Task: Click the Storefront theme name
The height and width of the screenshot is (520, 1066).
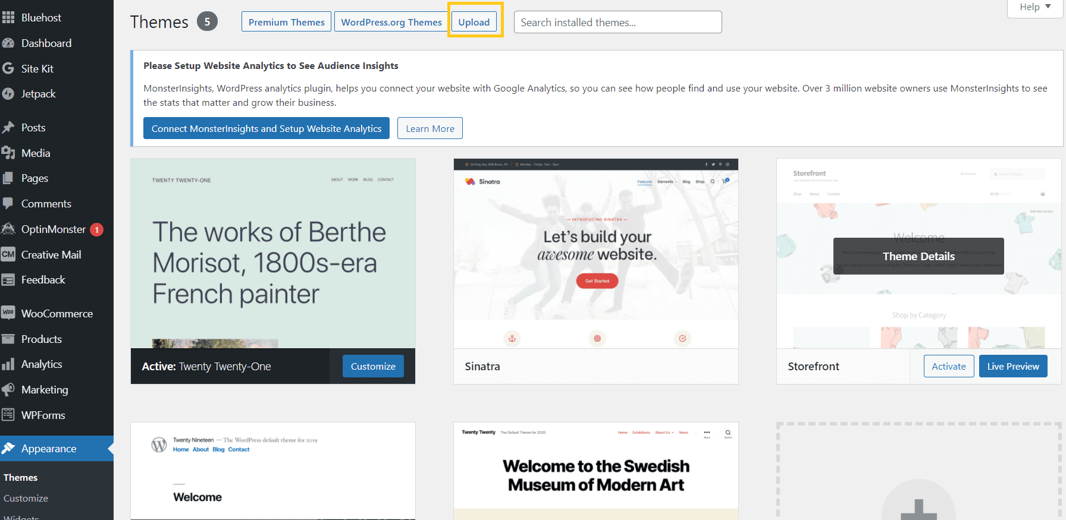Action: click(814, 367)
